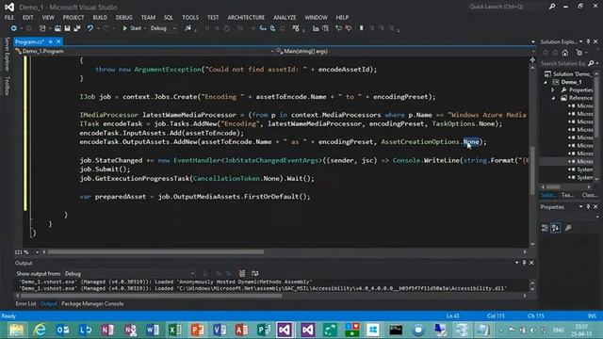Toggle Word Wrap in Output panel
The width and height of the screenshot is (603, 339).
pyautogui.click(x=254, y=274)
